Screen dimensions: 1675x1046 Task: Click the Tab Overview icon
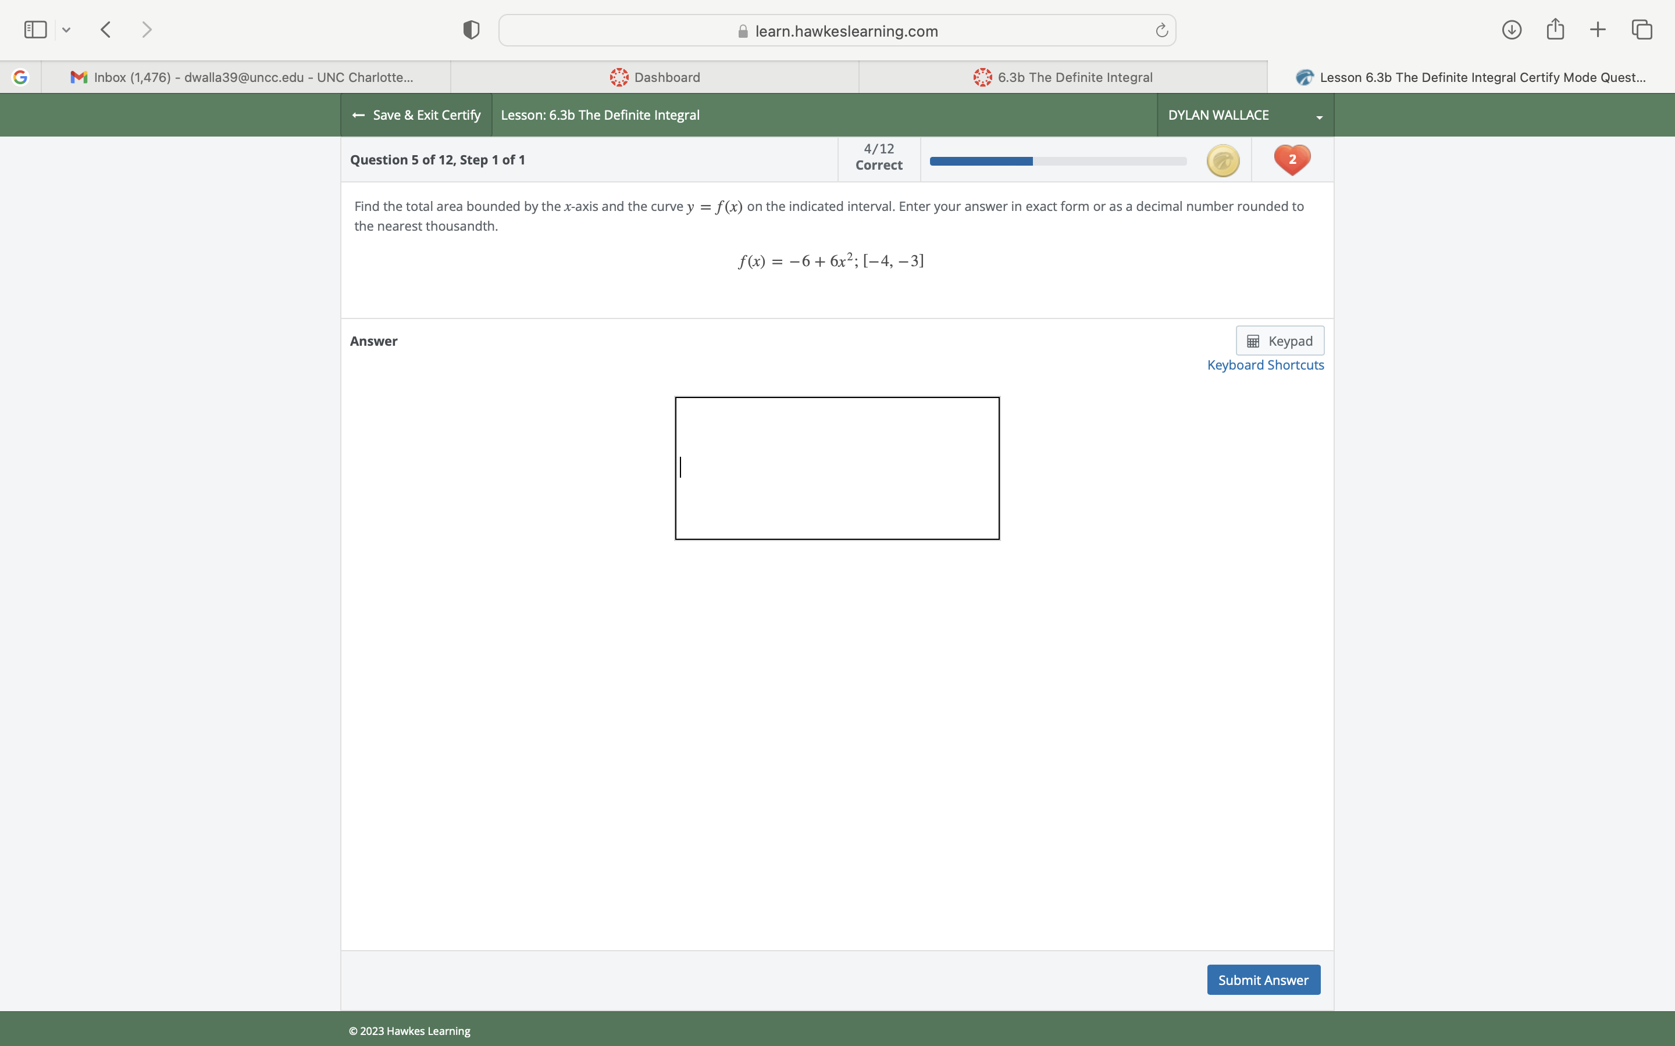coord(1641,30)
